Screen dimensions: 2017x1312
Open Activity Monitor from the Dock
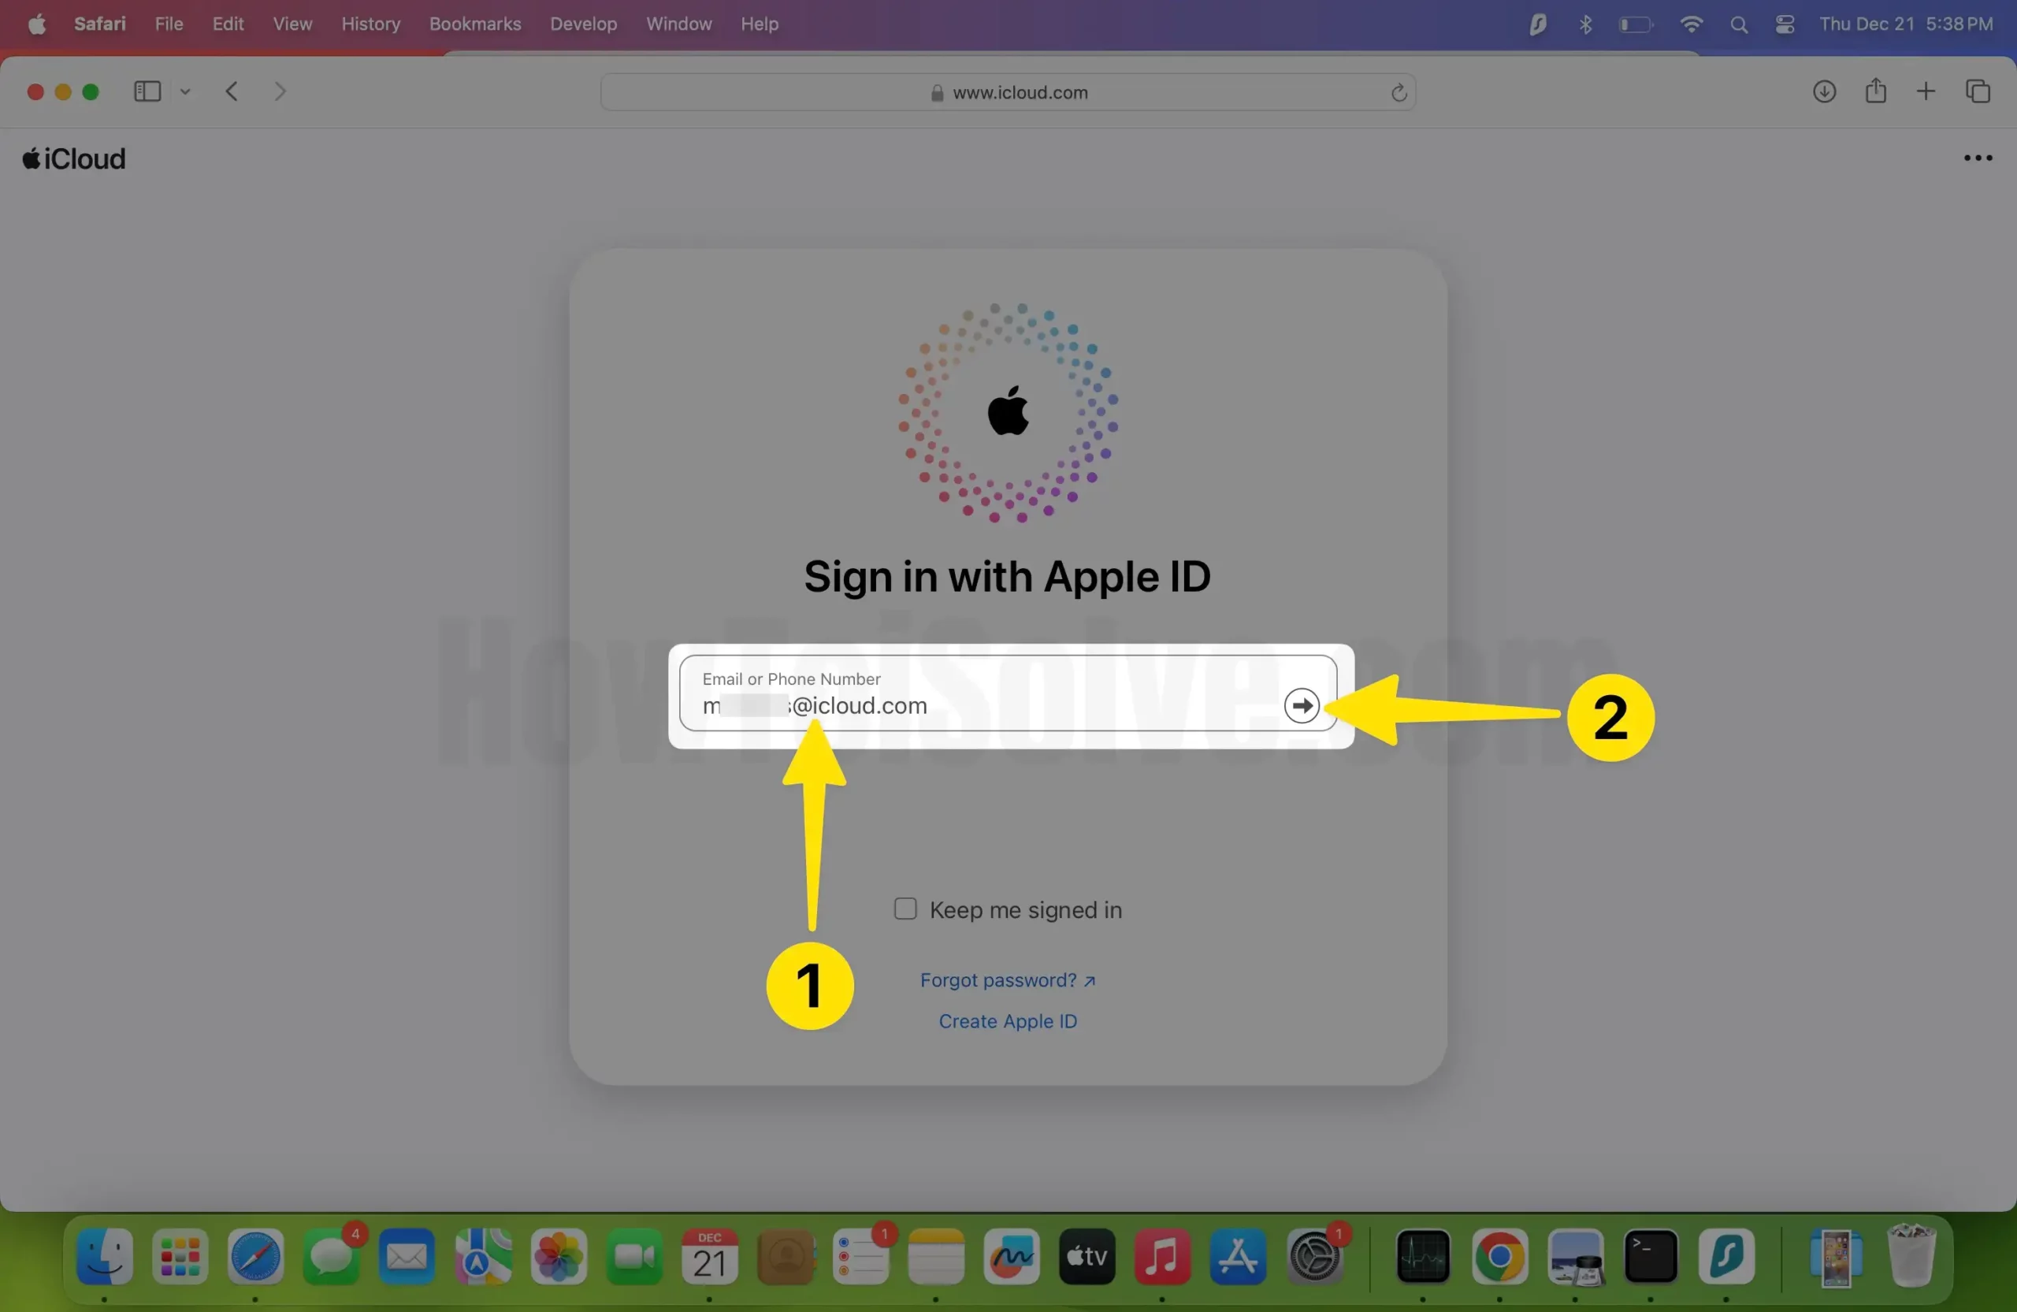pos(1423,1256)
